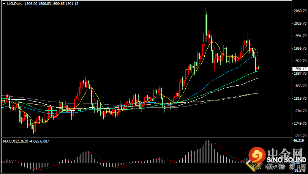
Task: Click the tallest candlestick at the chart peak
Action: 206,23
